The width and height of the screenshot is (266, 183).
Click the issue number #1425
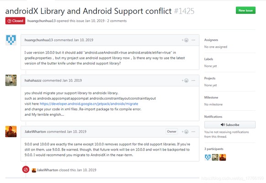[184, 11]
